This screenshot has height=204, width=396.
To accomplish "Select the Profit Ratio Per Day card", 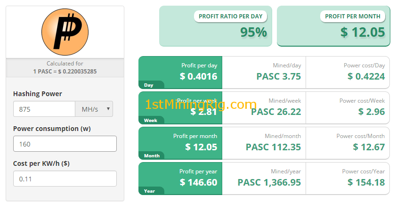I will coord(216,26).
